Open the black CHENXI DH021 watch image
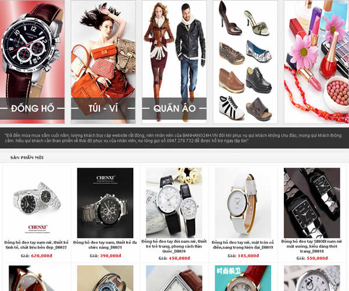The height and width of the screenshot is (291, 349). (105, 203)
